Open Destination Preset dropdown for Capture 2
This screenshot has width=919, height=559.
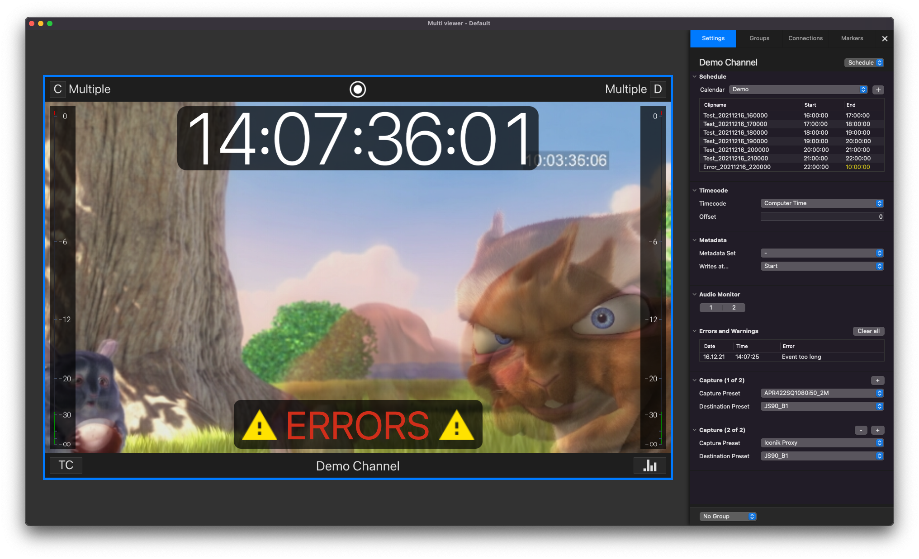click(822, 456)
